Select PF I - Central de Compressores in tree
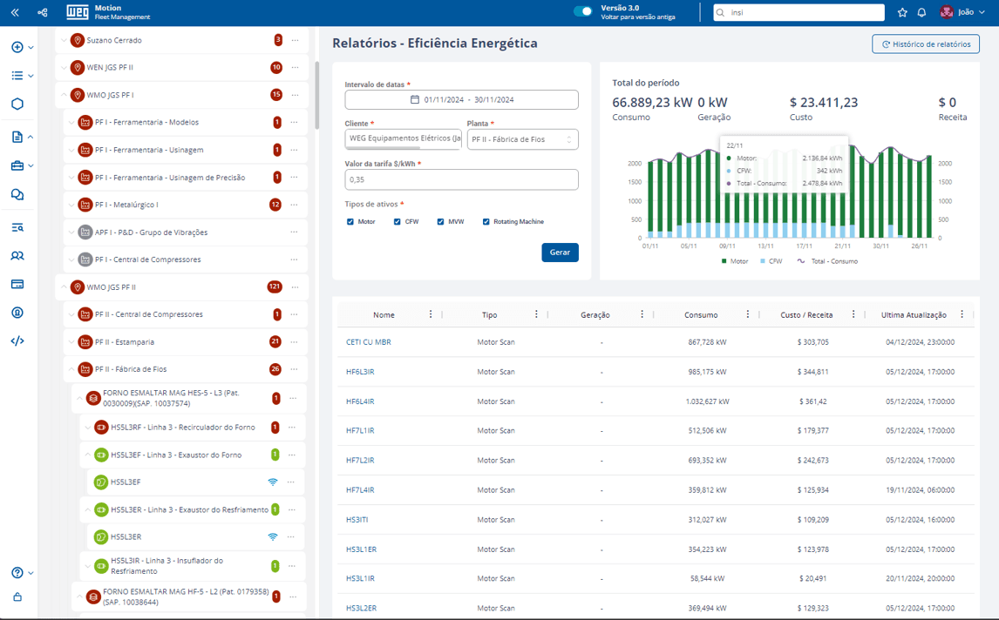Viewport: 999px width, 620px height. [148, 259]
